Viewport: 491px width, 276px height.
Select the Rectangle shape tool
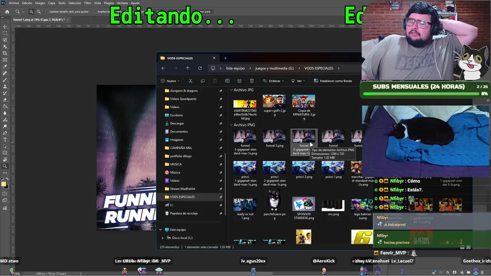(x=5, y=153)
